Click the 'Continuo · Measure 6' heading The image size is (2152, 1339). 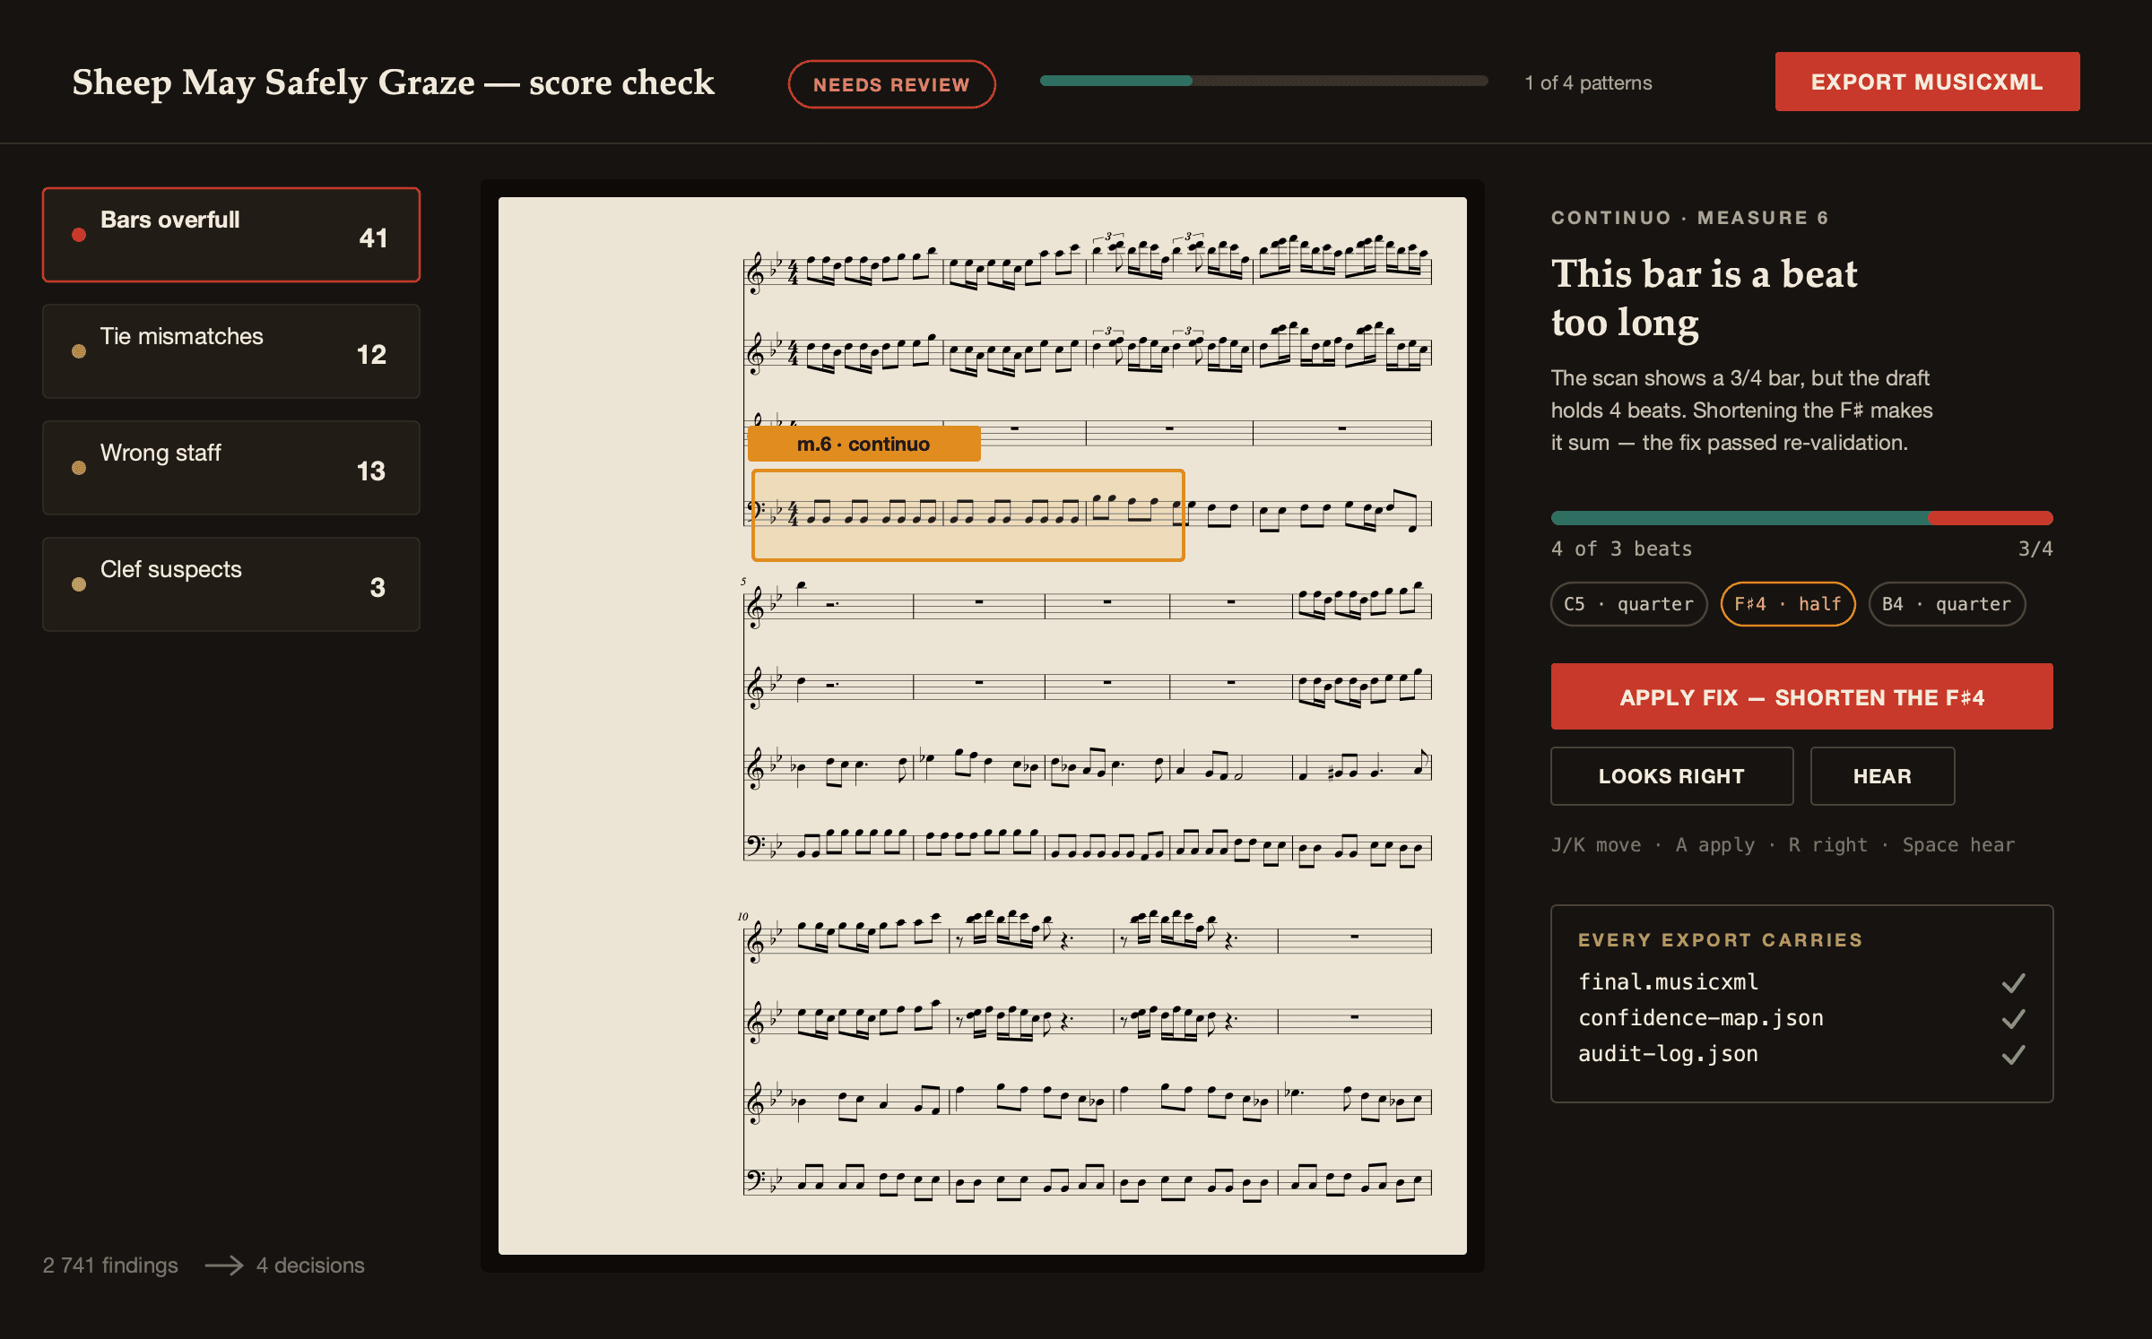1689,218
